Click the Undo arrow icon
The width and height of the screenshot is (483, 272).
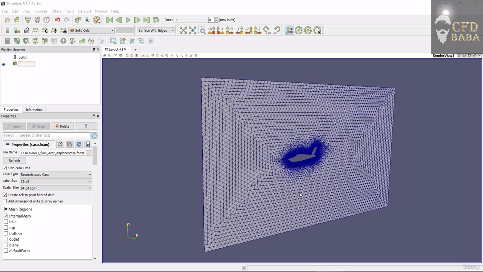tap(57, 20)
